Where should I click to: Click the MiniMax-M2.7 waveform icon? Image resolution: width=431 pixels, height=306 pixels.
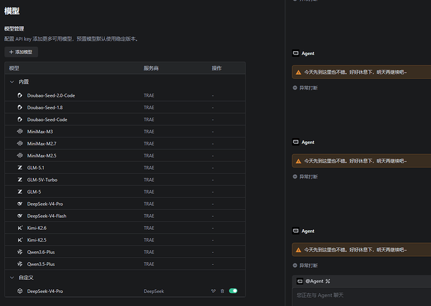20,144
